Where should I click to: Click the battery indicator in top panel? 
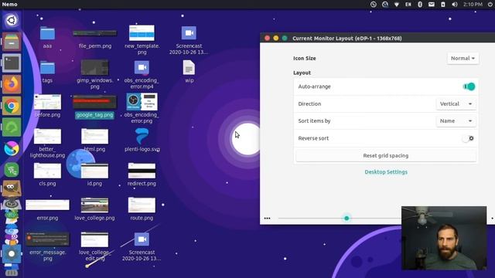coord(443,5)
